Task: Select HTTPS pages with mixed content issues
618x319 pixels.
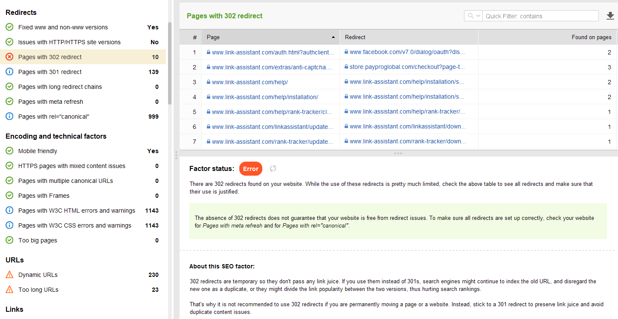Action: (72, 166)
